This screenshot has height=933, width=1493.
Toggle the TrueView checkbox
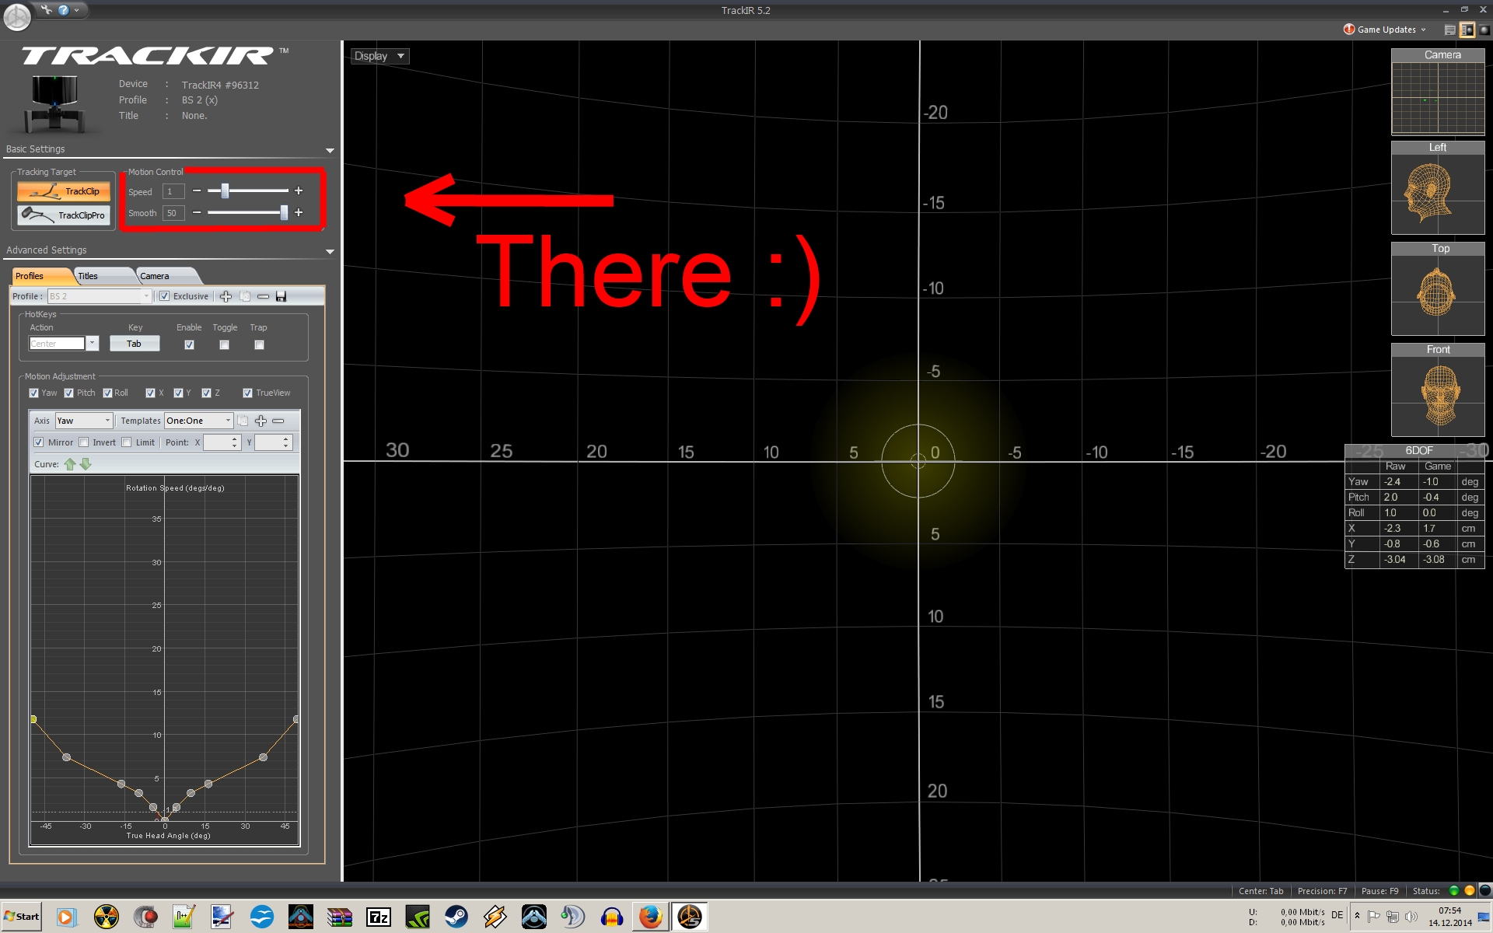click(x=247, y=393)
